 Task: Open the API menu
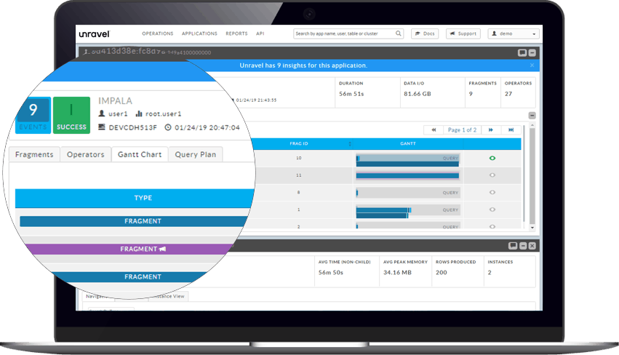coord(260,33)
